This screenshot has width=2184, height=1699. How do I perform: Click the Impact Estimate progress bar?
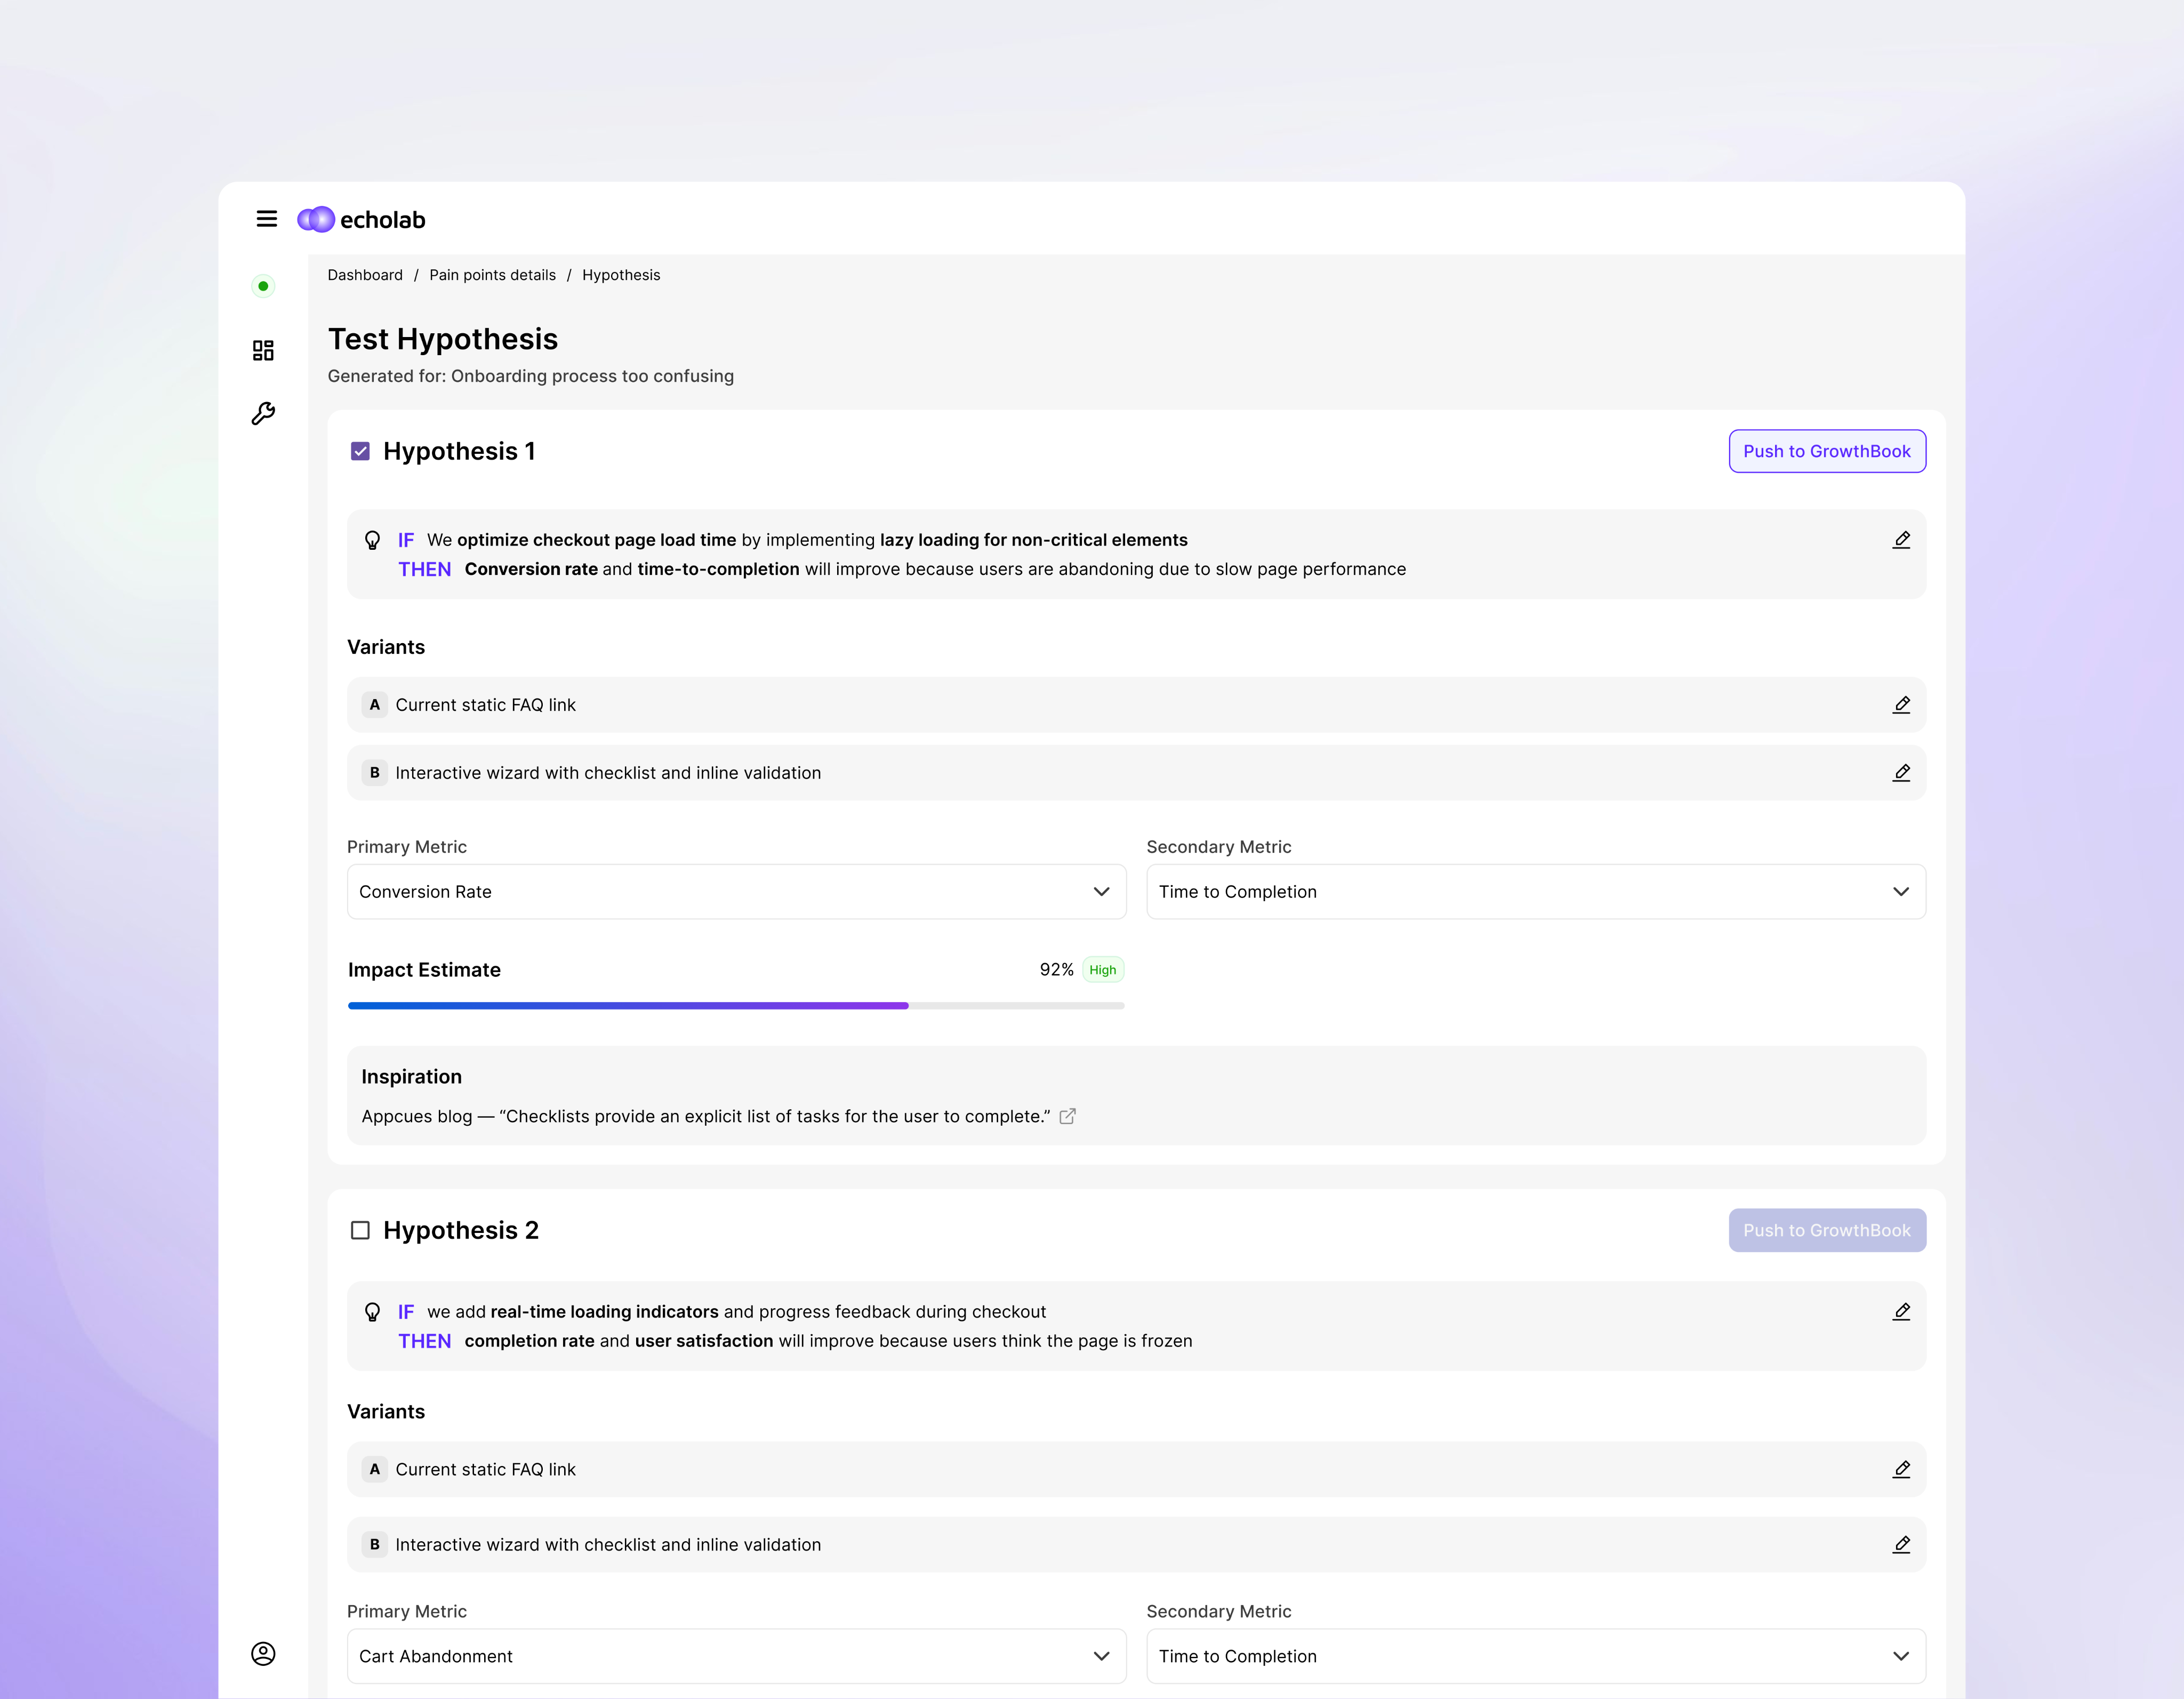(736, 1005)
